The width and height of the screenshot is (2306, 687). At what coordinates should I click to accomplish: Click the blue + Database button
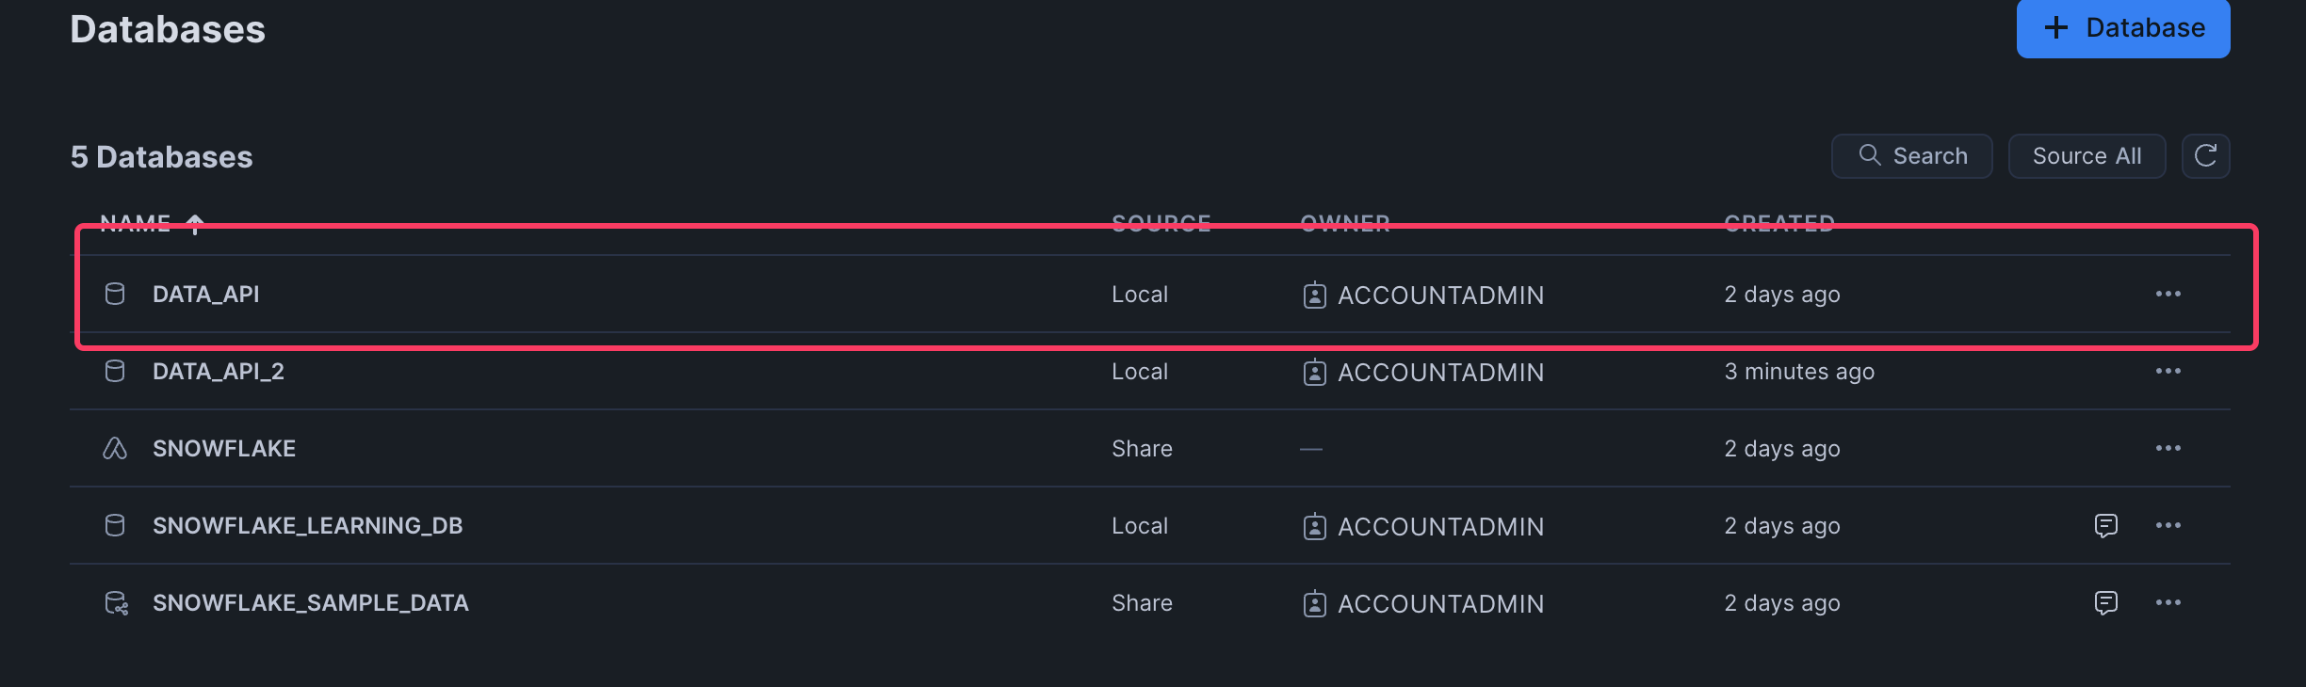click(x=2122, y=28)
